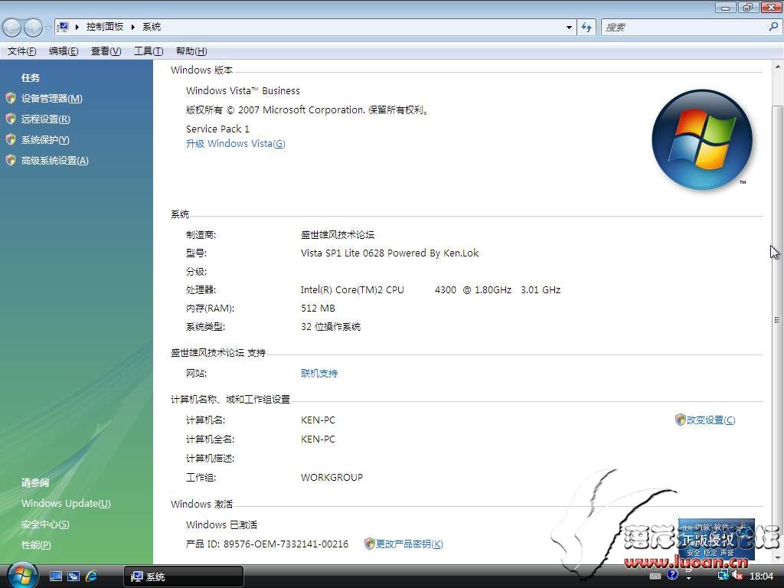Click the system icon in the address bar
This screenshot has width=784, height=588.
click(x=63, y=27)
